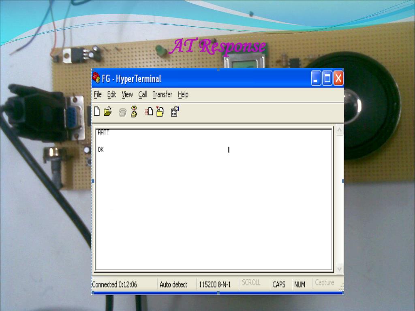Click the Disconnect phone icon
Viewport: 415px width, 311px height.
click(134, 111)
